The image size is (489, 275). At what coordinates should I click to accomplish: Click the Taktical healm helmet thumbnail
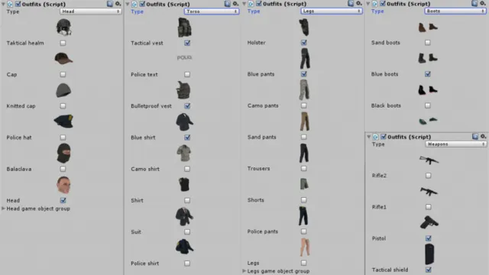pyautogui.click(x=63, y=27)
